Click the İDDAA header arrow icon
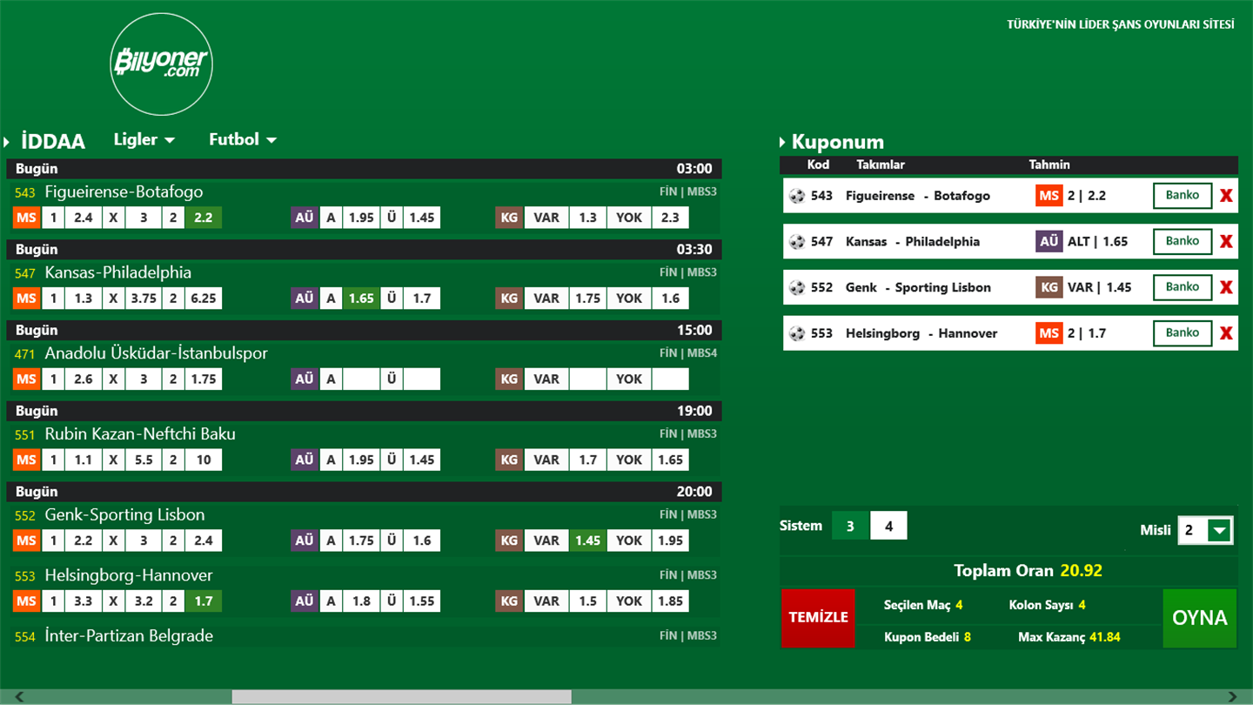1253x705 pixels. tap(6, 142)
